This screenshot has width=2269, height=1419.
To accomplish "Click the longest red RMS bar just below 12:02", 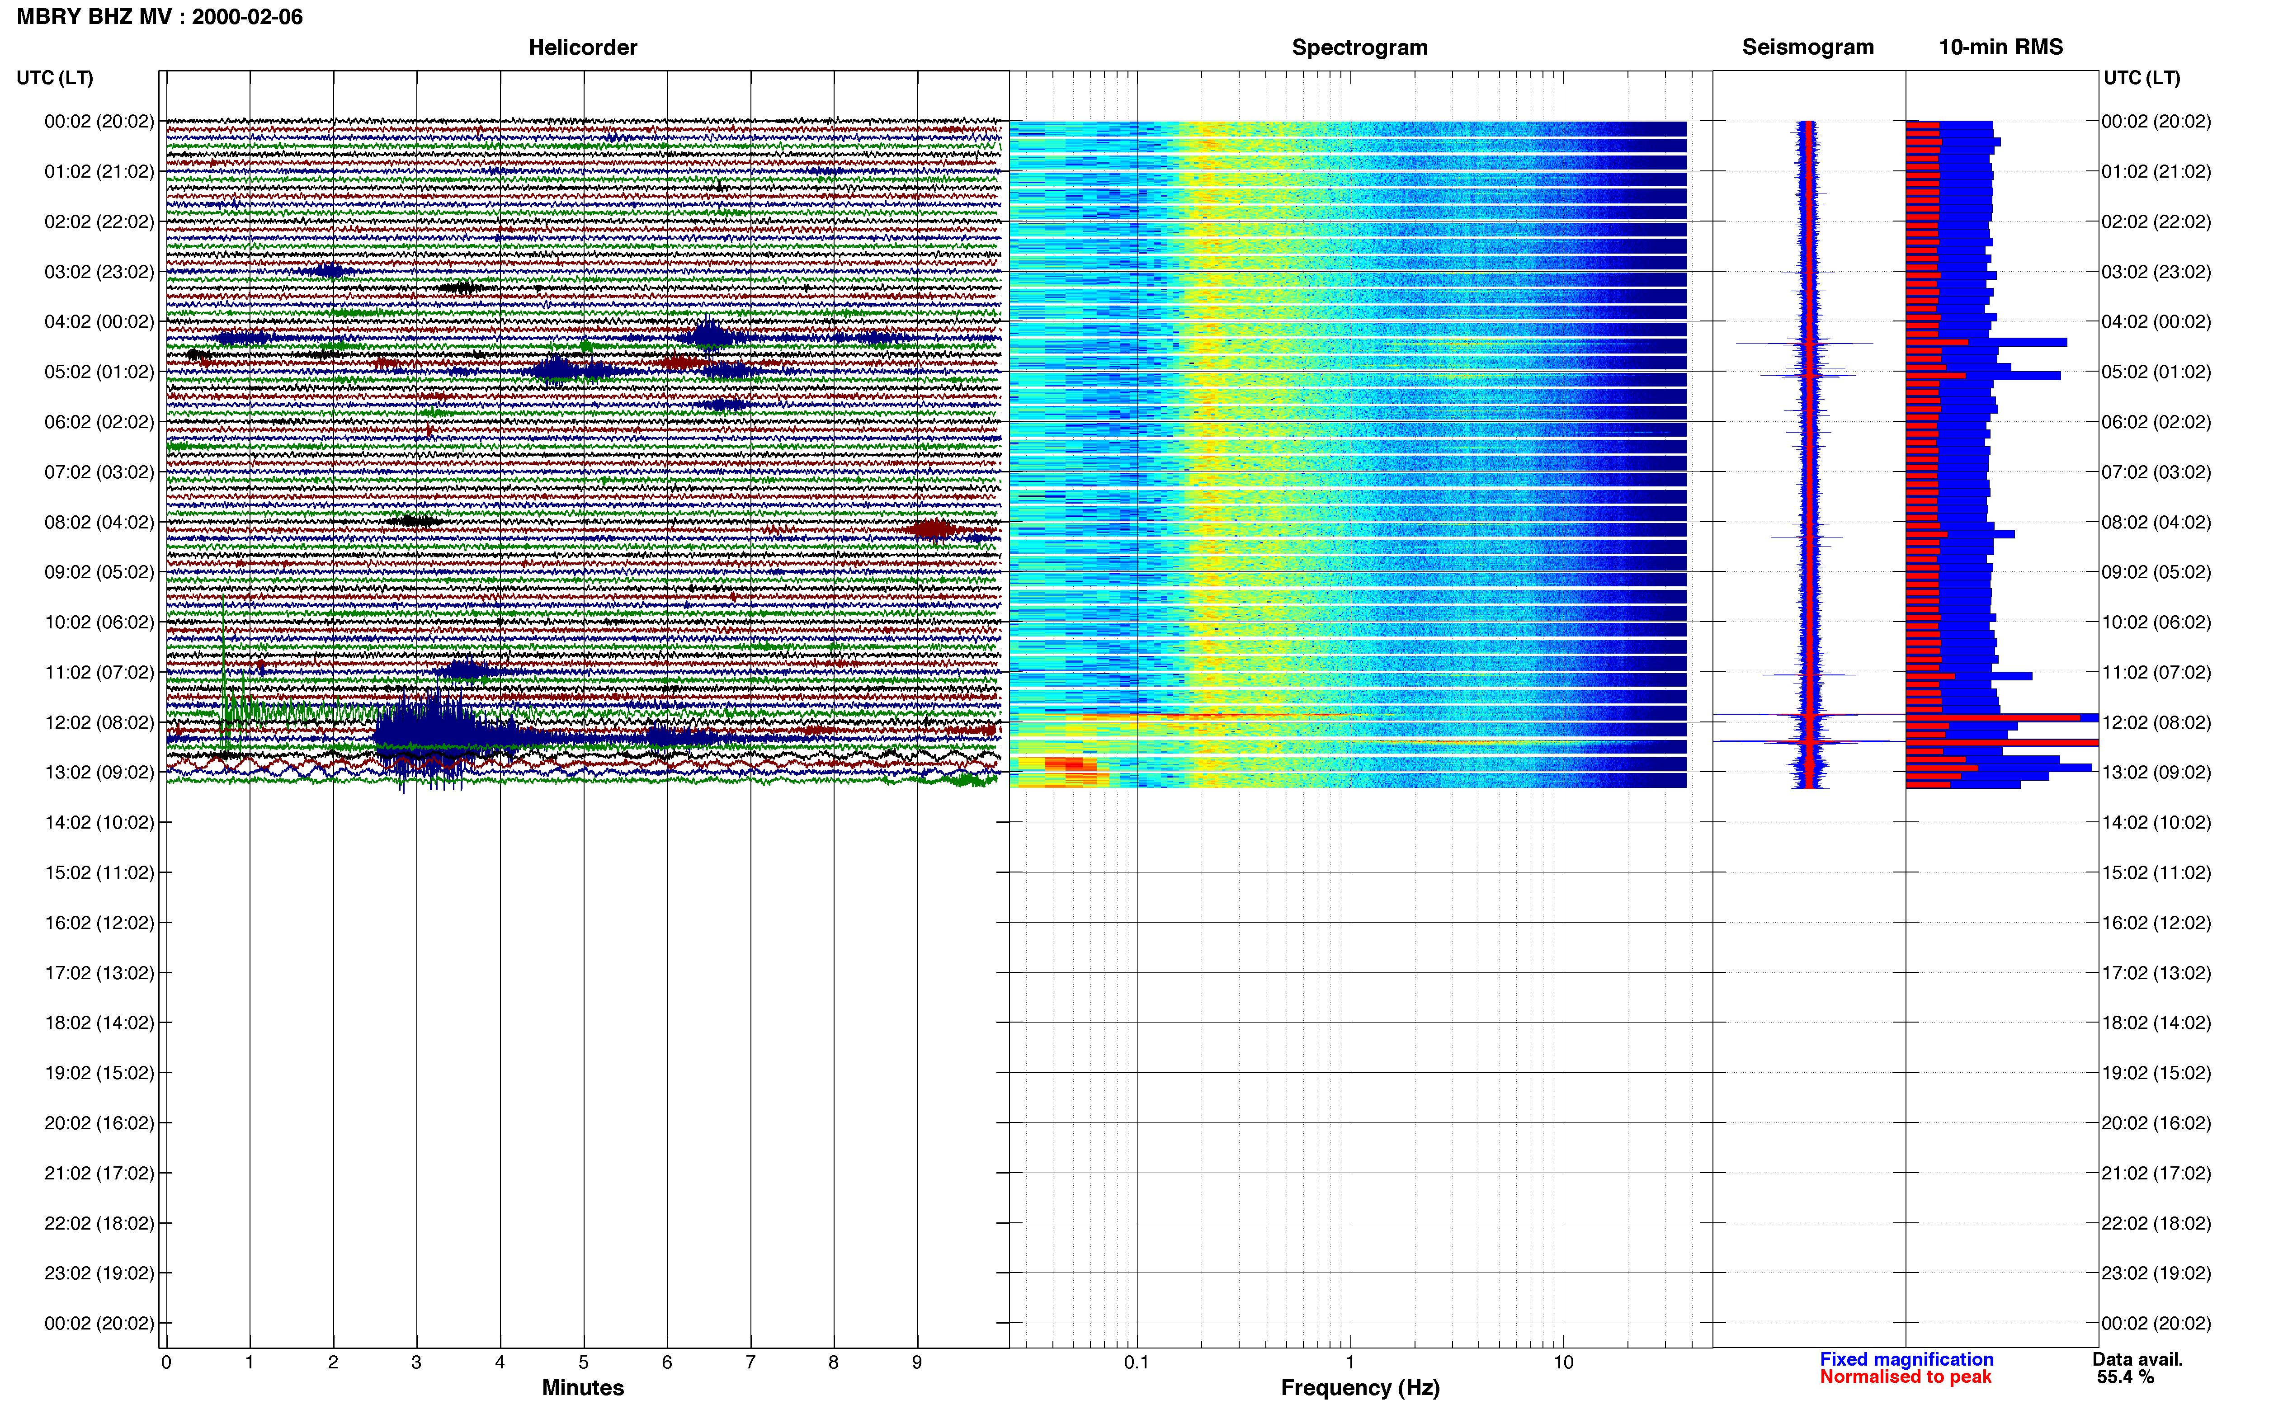I will click(2001, 742).
